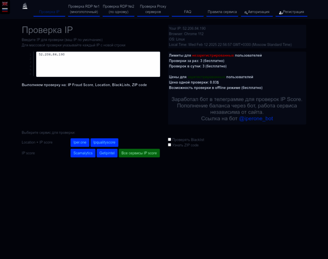Switch language via the UK flag icon

coord(5,4)
